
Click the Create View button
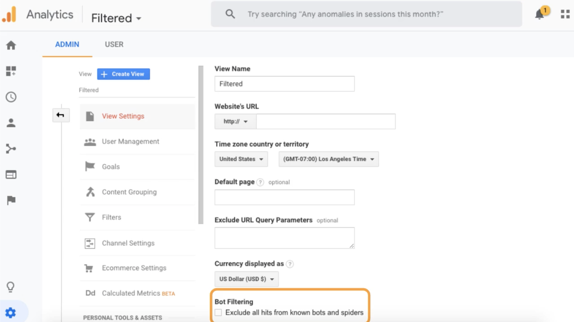click(x=123, y=74)
